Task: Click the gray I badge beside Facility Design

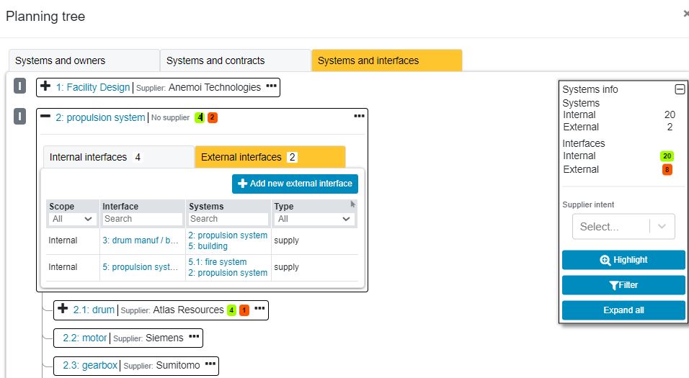Action: [x=19, y=86]
